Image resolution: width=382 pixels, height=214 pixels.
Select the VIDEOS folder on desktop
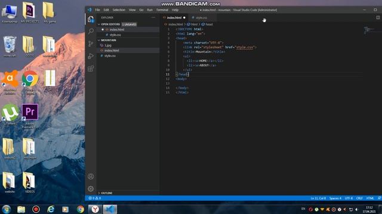(x=30, y=182)
